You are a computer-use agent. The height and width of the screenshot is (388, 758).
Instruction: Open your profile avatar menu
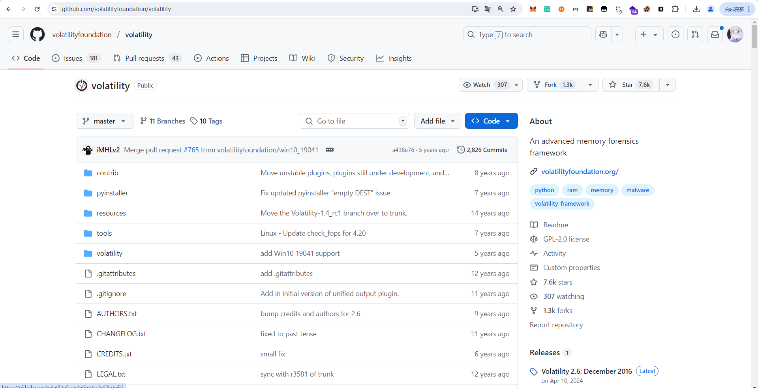(735, 34)
